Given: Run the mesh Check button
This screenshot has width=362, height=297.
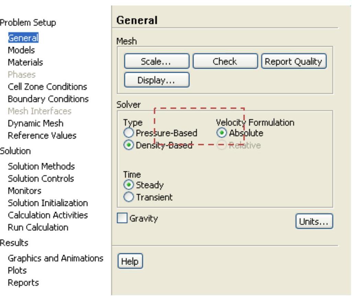Looking at the screenshot, I should 225,62.
